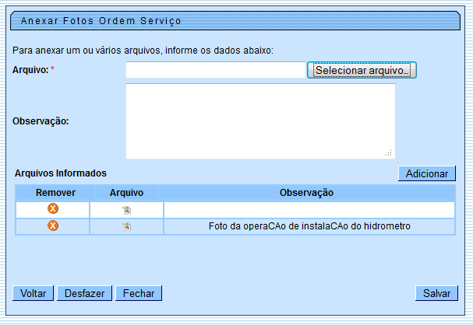Viewport: 473px width, 325px height.
Task: Grab the Observação text area resize handle
Action: click(389, 153)
